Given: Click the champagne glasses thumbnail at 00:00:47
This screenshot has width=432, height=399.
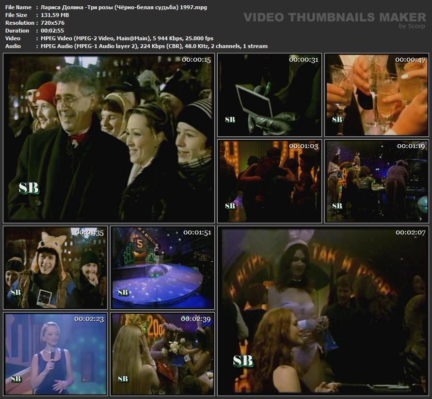Looking at the screenshot, I should click(376, 95).
